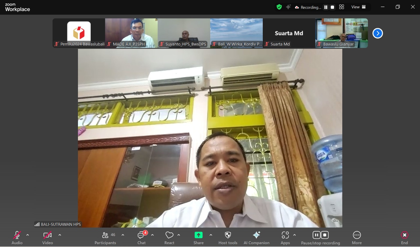The image size is (420, 247).
Task: Open the Apps menu icon
Action: point(285,235)
